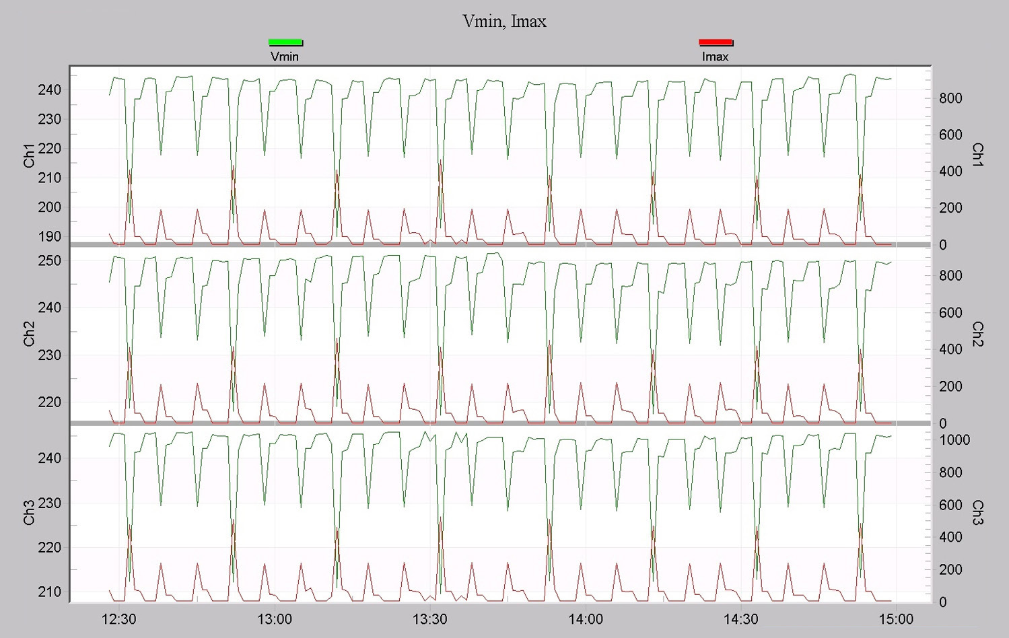1009x638 pixels.
Task: Toggle the Imax series via its legend label
Action: (716, 57)
